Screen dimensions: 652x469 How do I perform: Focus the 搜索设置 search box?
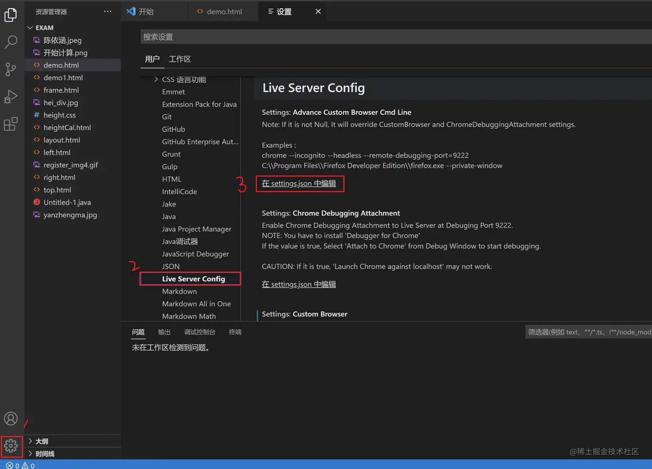[396, 37]
